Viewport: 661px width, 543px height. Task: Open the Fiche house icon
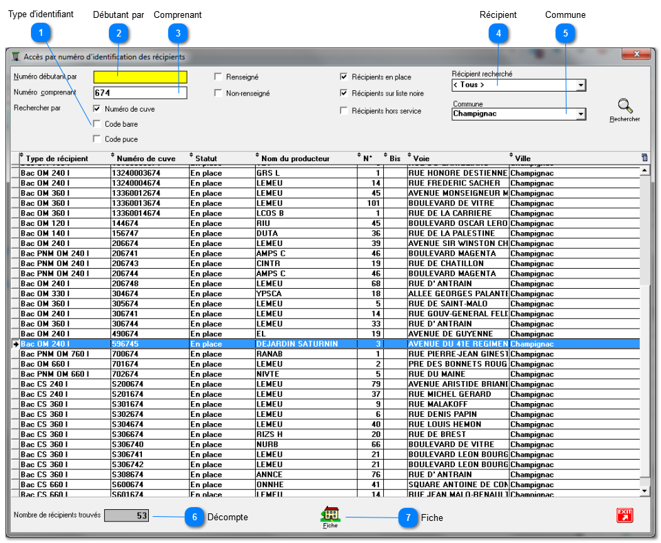pos(330,515)
